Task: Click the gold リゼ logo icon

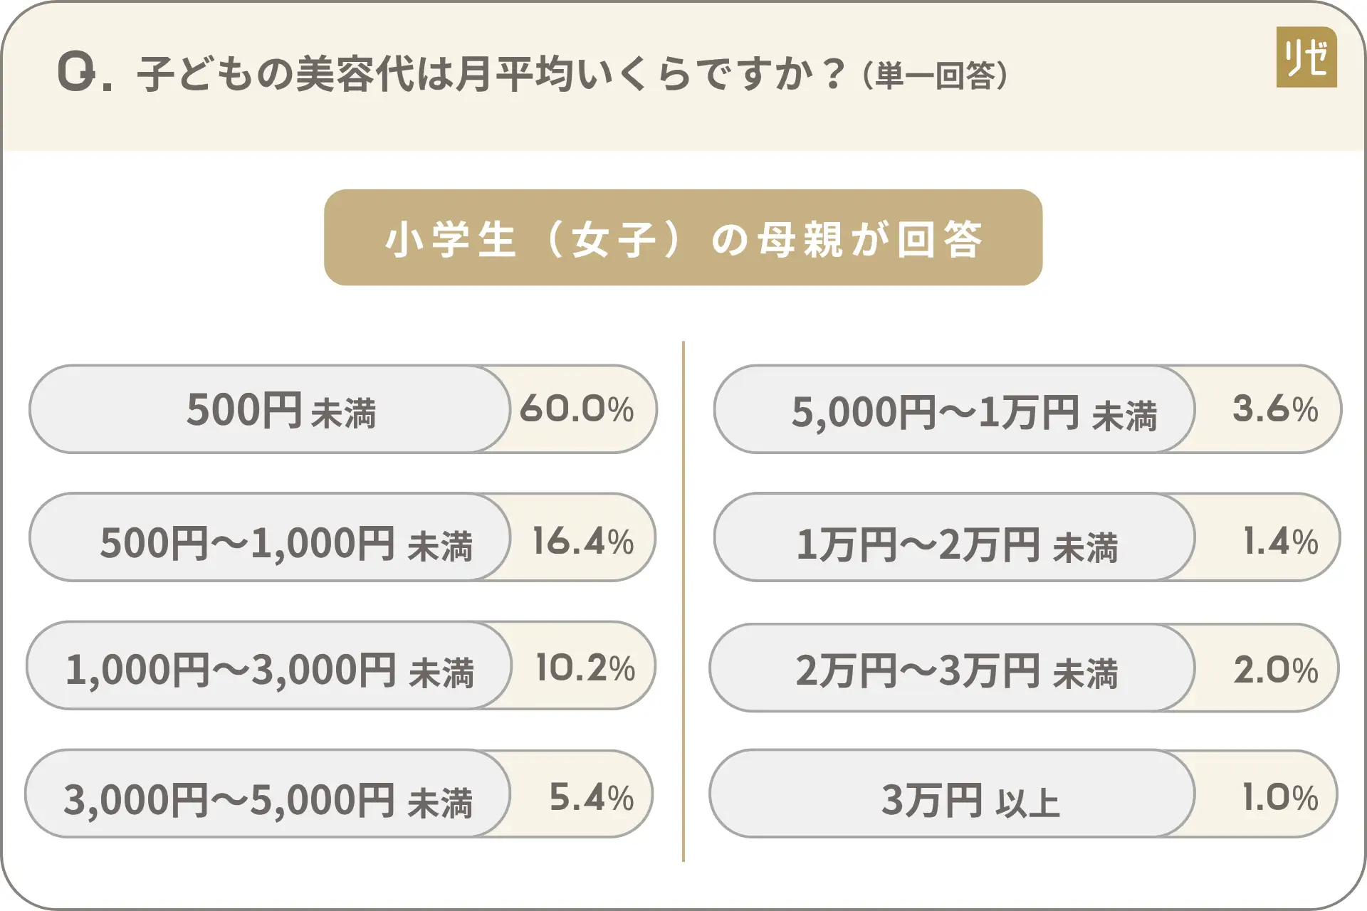Action: click(1306, 57)
